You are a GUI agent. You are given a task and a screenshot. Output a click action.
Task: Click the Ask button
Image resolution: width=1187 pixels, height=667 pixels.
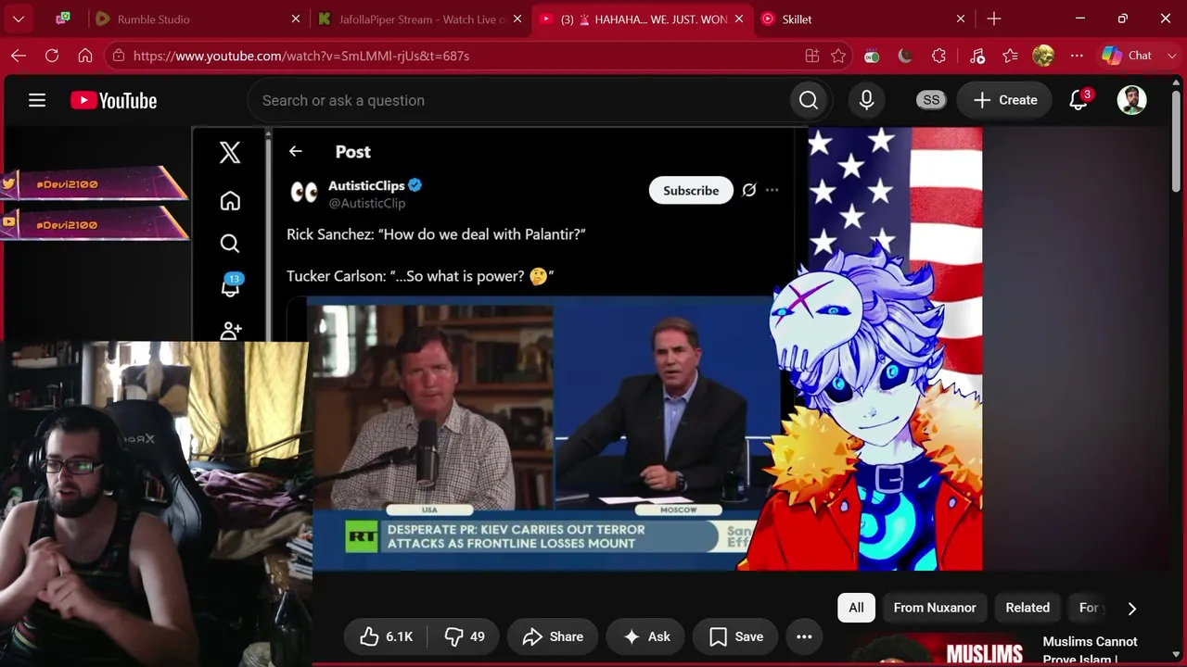[x=646, y=636]
